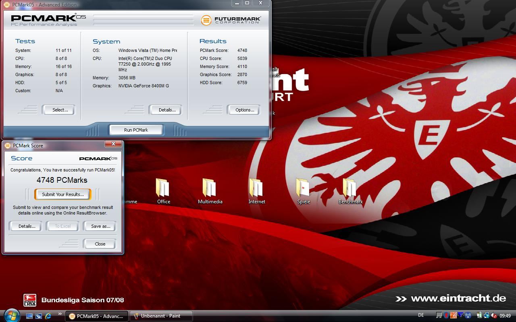Click Windows Vista (TM) Home OS text

148,50
